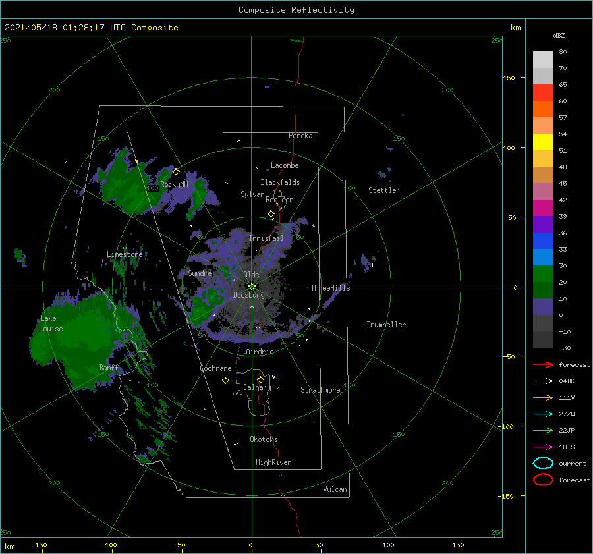Click the cyan current ellipse icon
This screenshot has height=554, width=593.
pos(543,463)
